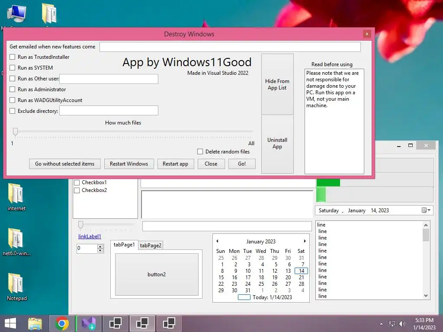The image size is (443, 332).
Task: Enable Run as WADGUtilityAccount
Action: [13, 100]
